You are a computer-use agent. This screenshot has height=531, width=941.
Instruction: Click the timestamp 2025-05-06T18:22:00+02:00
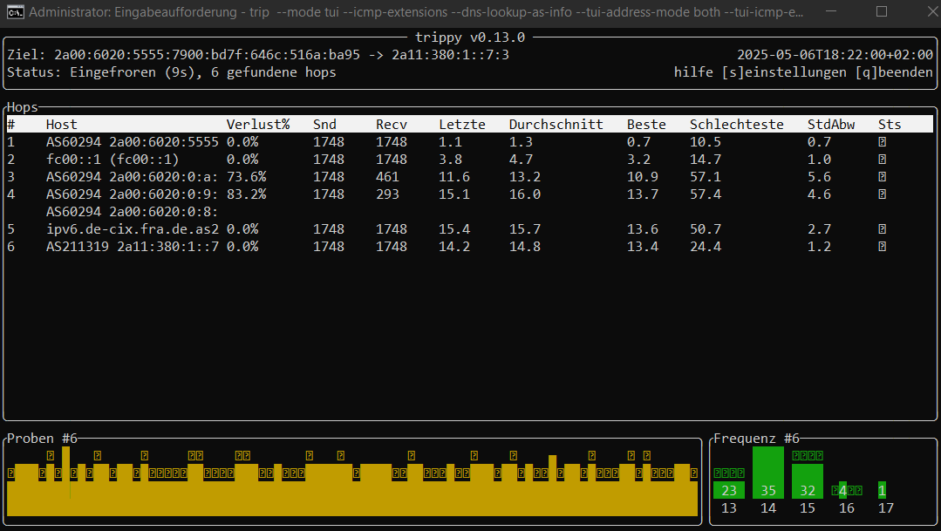click(x=835, y=55)
